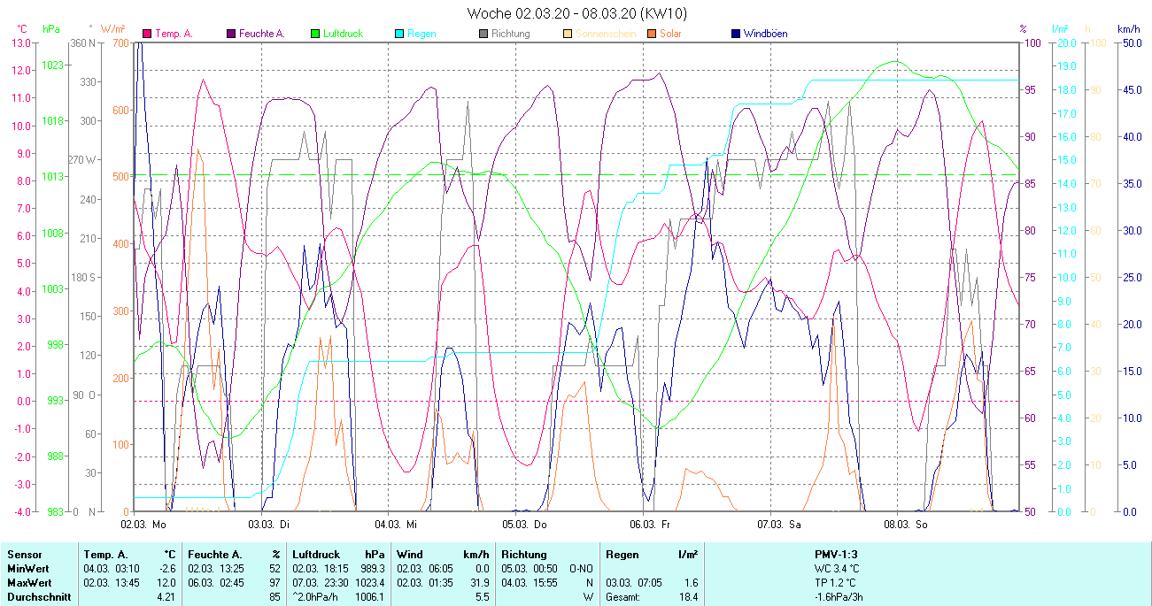Select the '05.03. Do' date label
The image size is (1152, 606).
click(524, 525)
